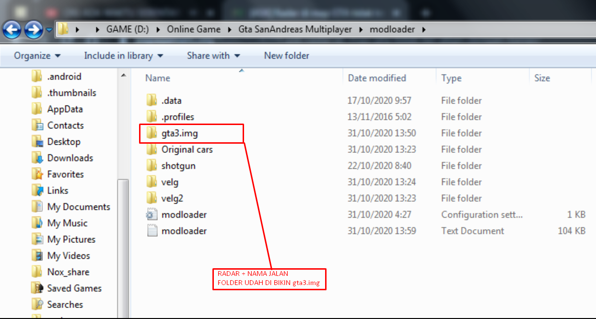The height and width of the screenshot is (319, 596).
Task: Sort by Date modified column header
Action: [x=377, y=78]
